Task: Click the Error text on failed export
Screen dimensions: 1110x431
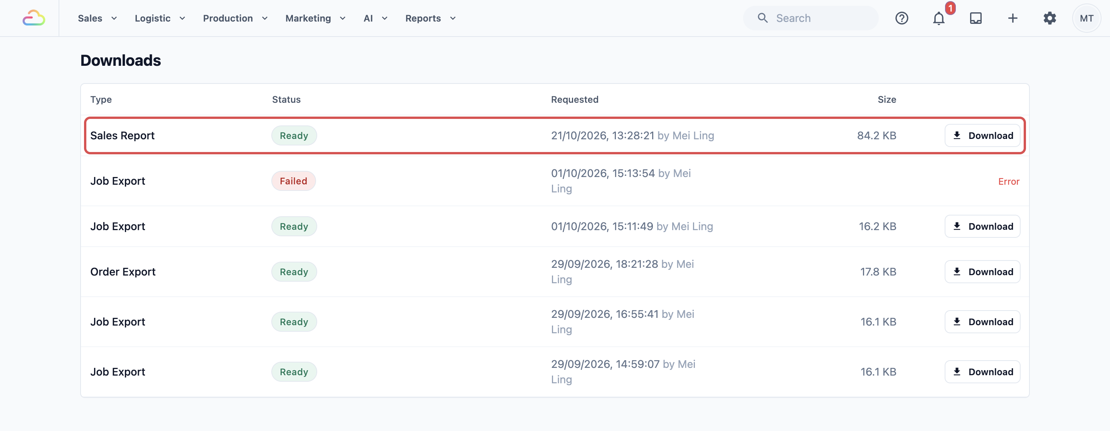Action: point(1009,182)
